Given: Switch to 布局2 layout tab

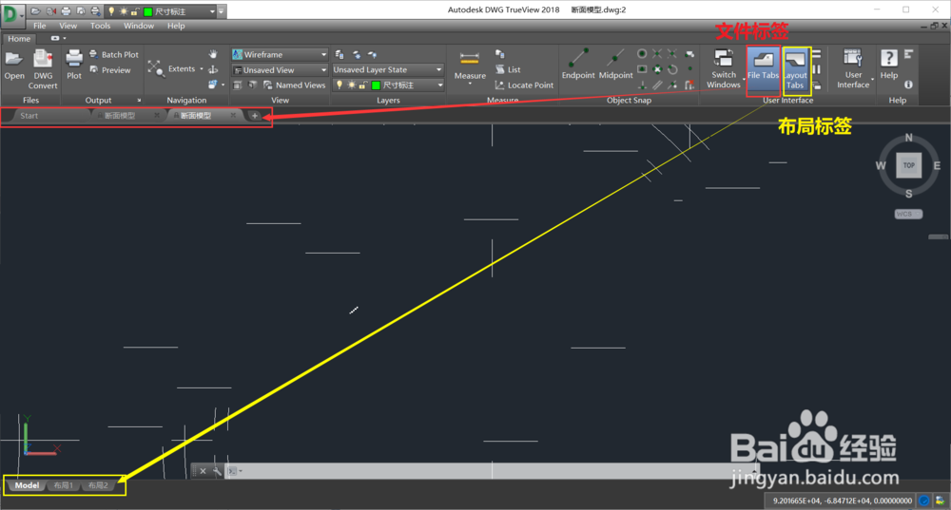Looking at the screenshot, I should [x=98, y=485].
